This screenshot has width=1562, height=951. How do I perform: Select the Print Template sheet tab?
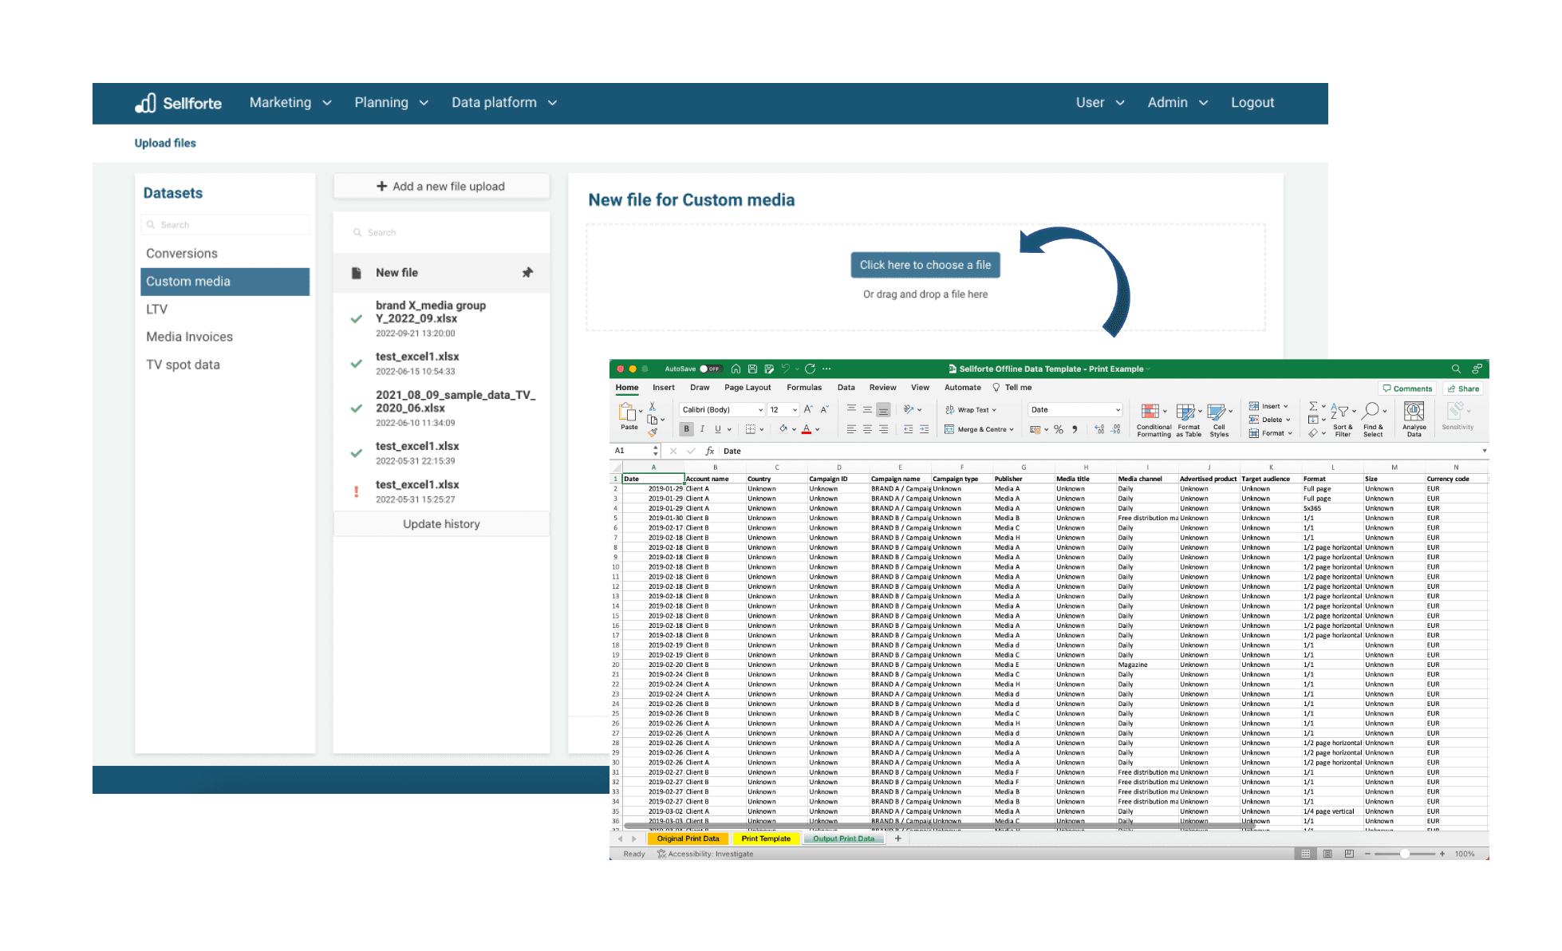pos(766,839)
